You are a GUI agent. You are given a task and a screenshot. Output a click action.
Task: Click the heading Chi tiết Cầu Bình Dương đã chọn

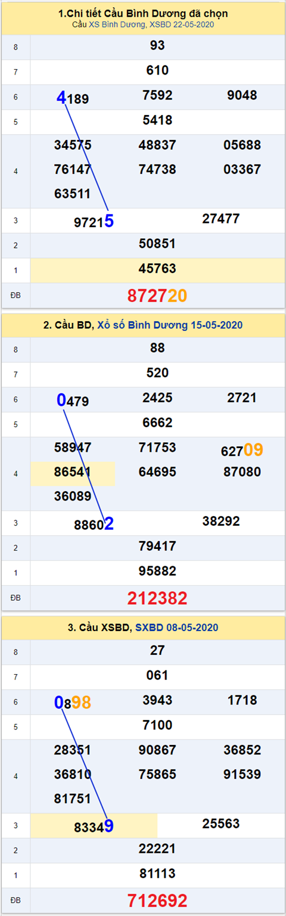click(143, 14)
